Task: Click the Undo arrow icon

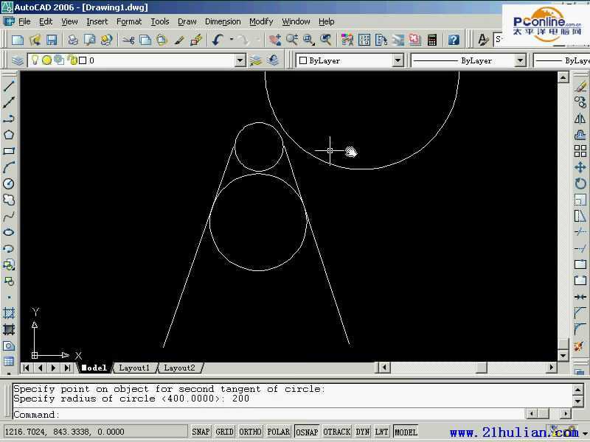Action: [218, 40]
